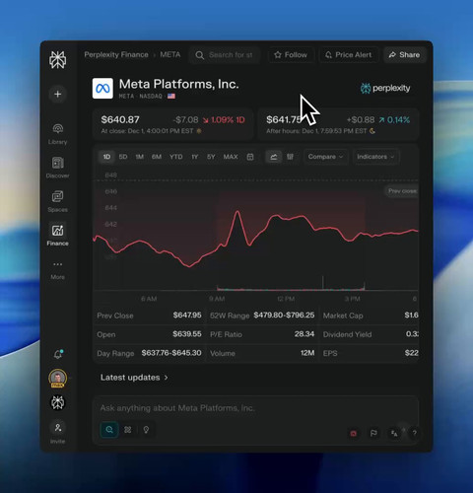The width and height of the screenshot is (473, 493).
Task: Click the Prev Close value $647.95
Action: tap(187, 316)
